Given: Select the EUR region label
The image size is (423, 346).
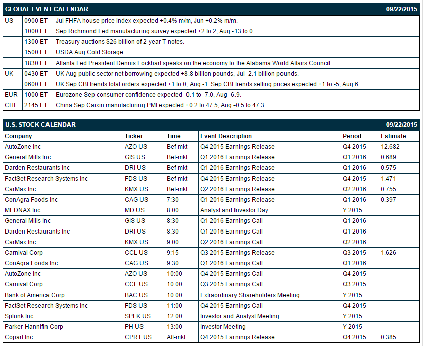Looking at the screenshot, I should pyautogui.click(x=11, y=95).
